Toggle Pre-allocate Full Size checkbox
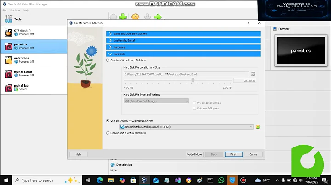This screenshot has width=331, height=185. [194, 103]
